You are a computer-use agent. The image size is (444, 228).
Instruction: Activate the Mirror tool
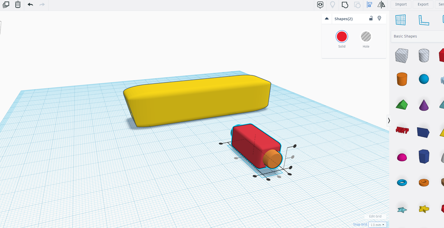point(381,5)
